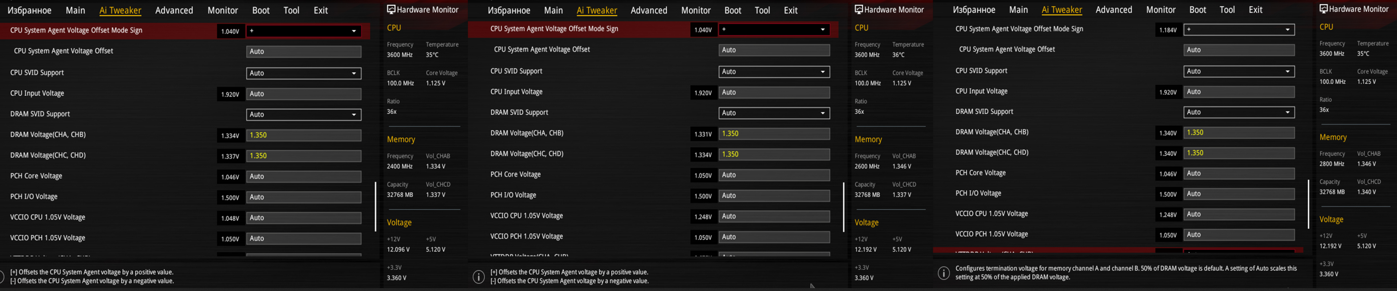This screenshot has height=291, width=1397.
Task: Switch to Main tab in the middle panel
Action: pos(553,10)
